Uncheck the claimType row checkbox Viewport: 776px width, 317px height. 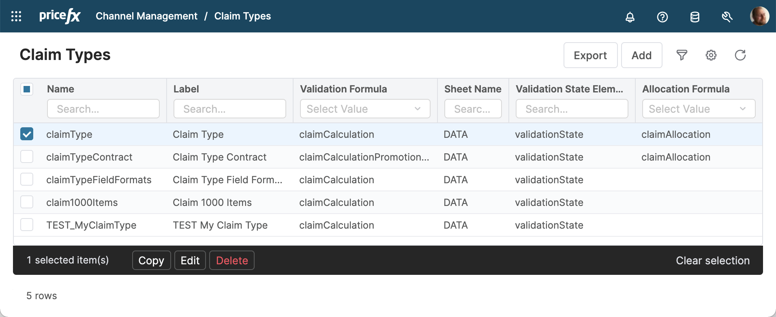27,134
